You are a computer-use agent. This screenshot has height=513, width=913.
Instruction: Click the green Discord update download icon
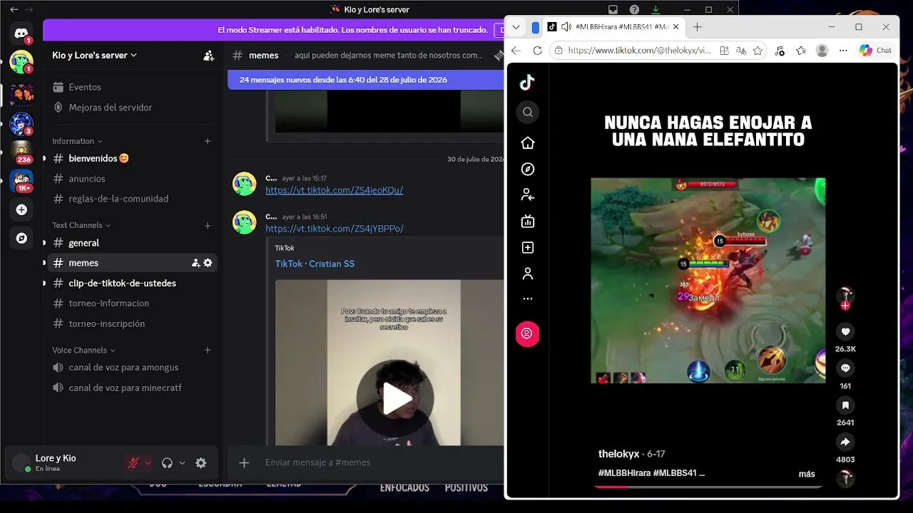(656, 9)
